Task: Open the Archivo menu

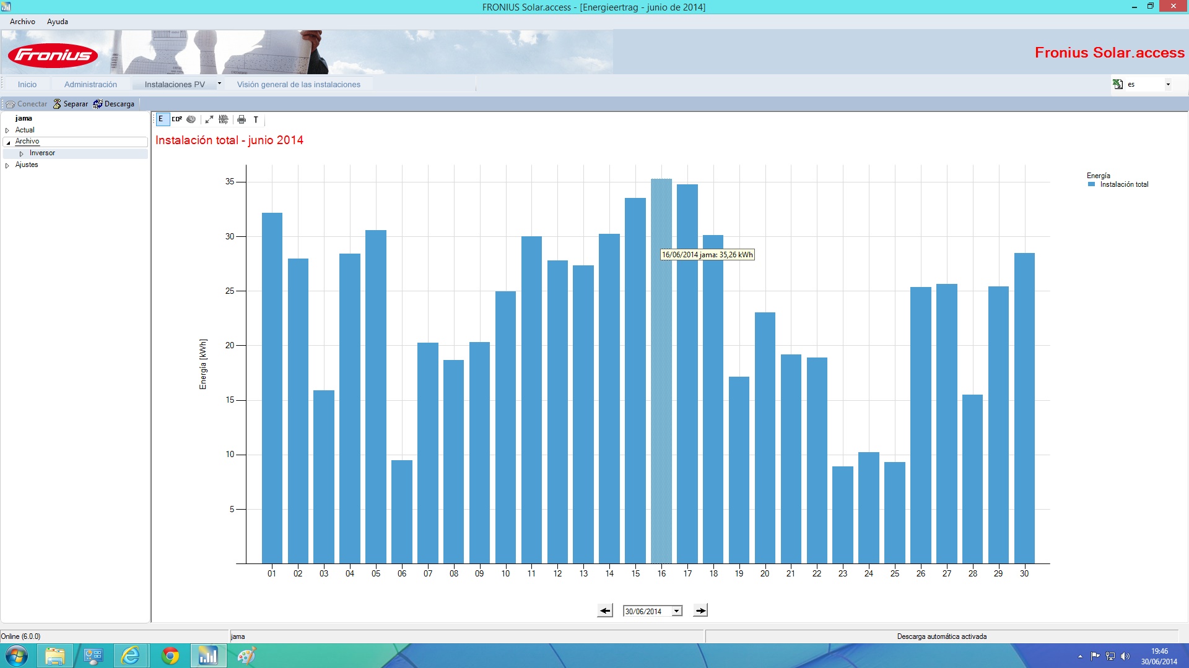Action: (x=22, y=22)
